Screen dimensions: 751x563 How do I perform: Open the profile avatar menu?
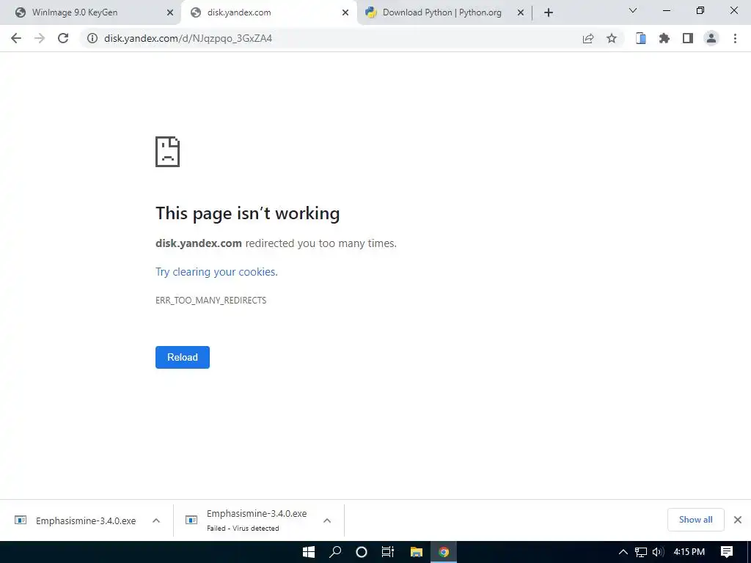click(x=711, y=38)
